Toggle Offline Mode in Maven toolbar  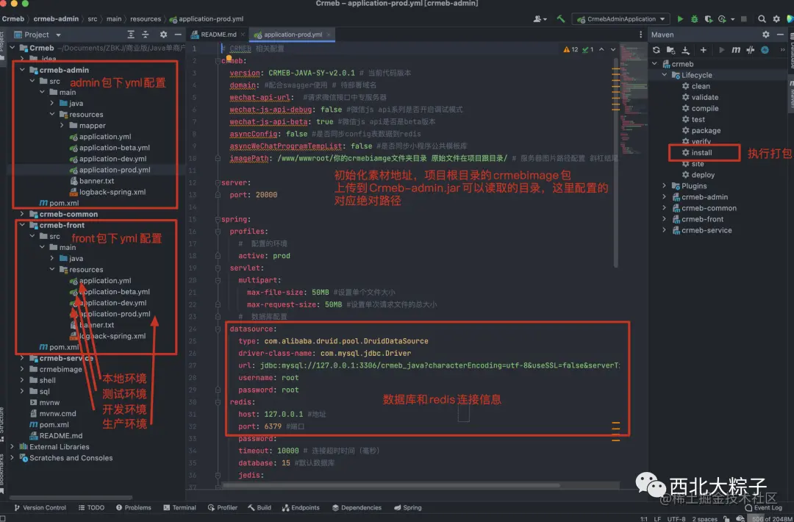point(750,49)
